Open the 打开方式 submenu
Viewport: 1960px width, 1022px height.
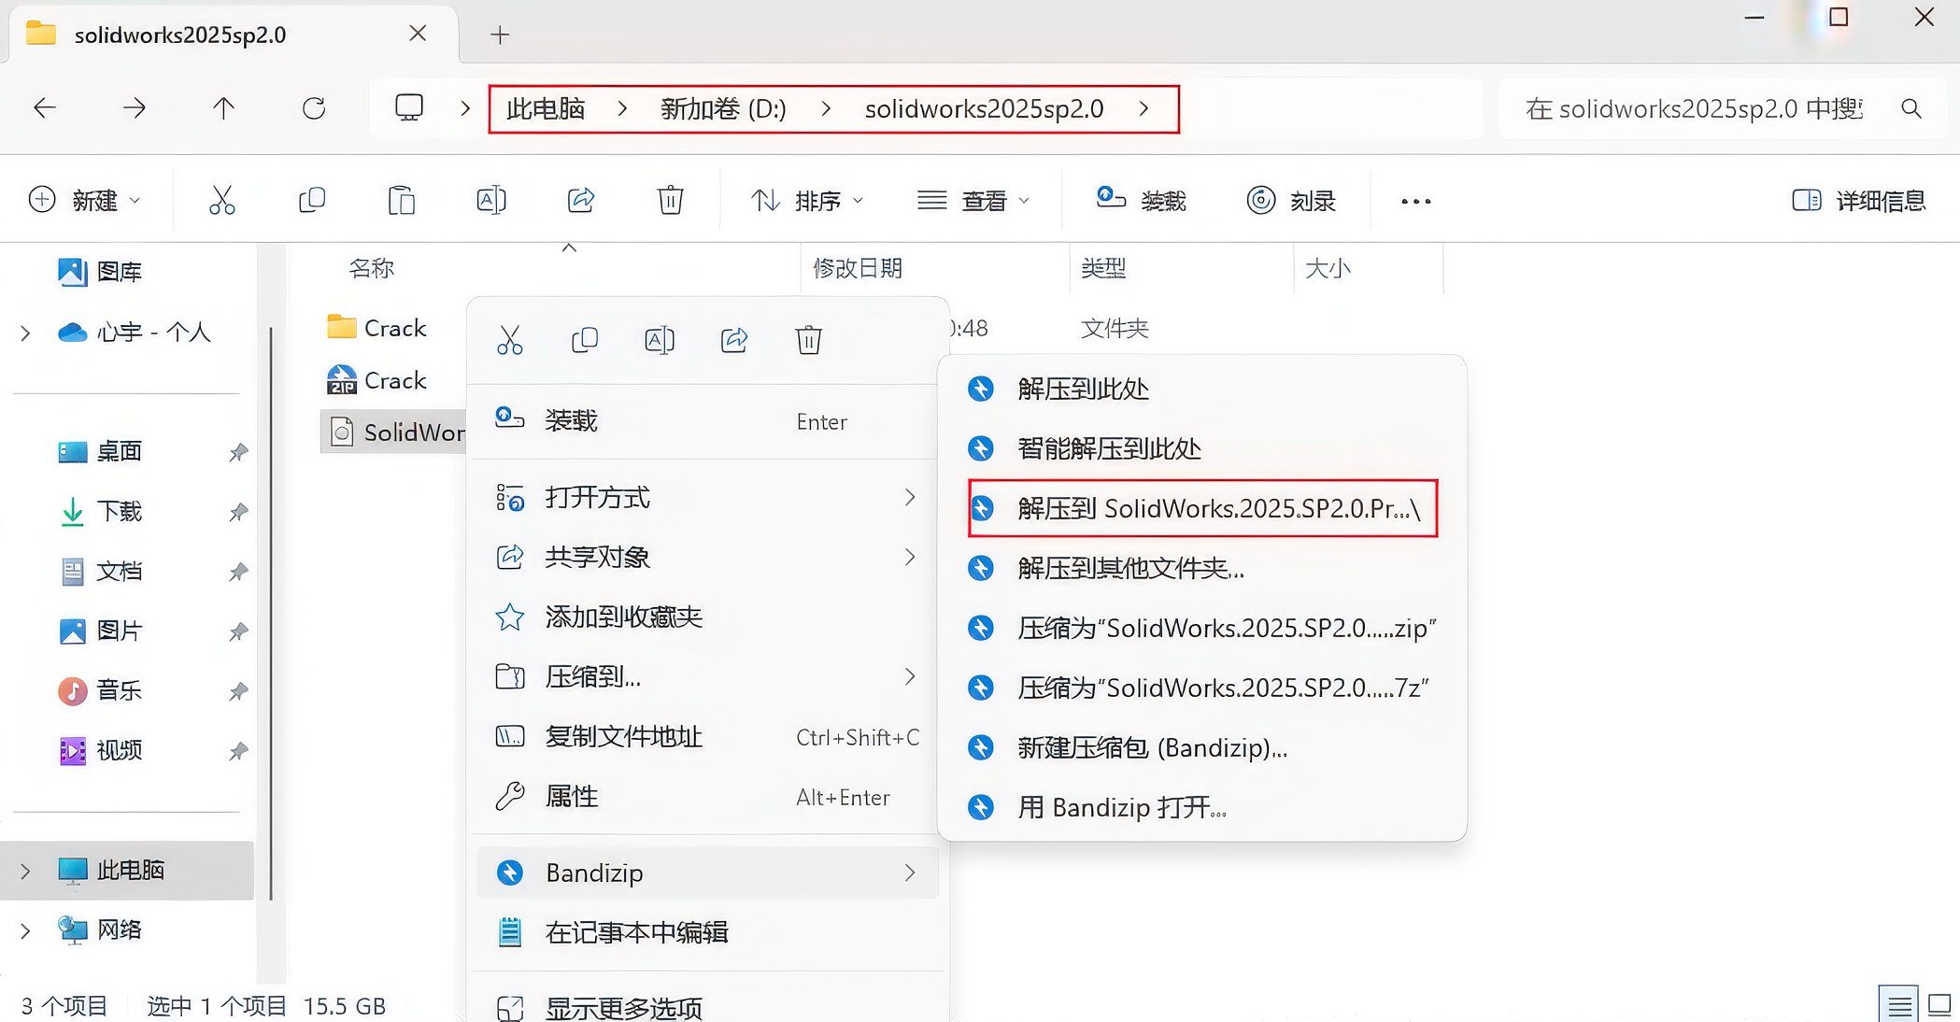point(707,497)
